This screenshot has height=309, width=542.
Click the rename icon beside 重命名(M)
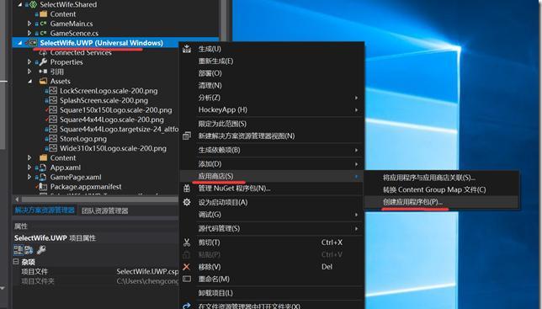(187, 279)
